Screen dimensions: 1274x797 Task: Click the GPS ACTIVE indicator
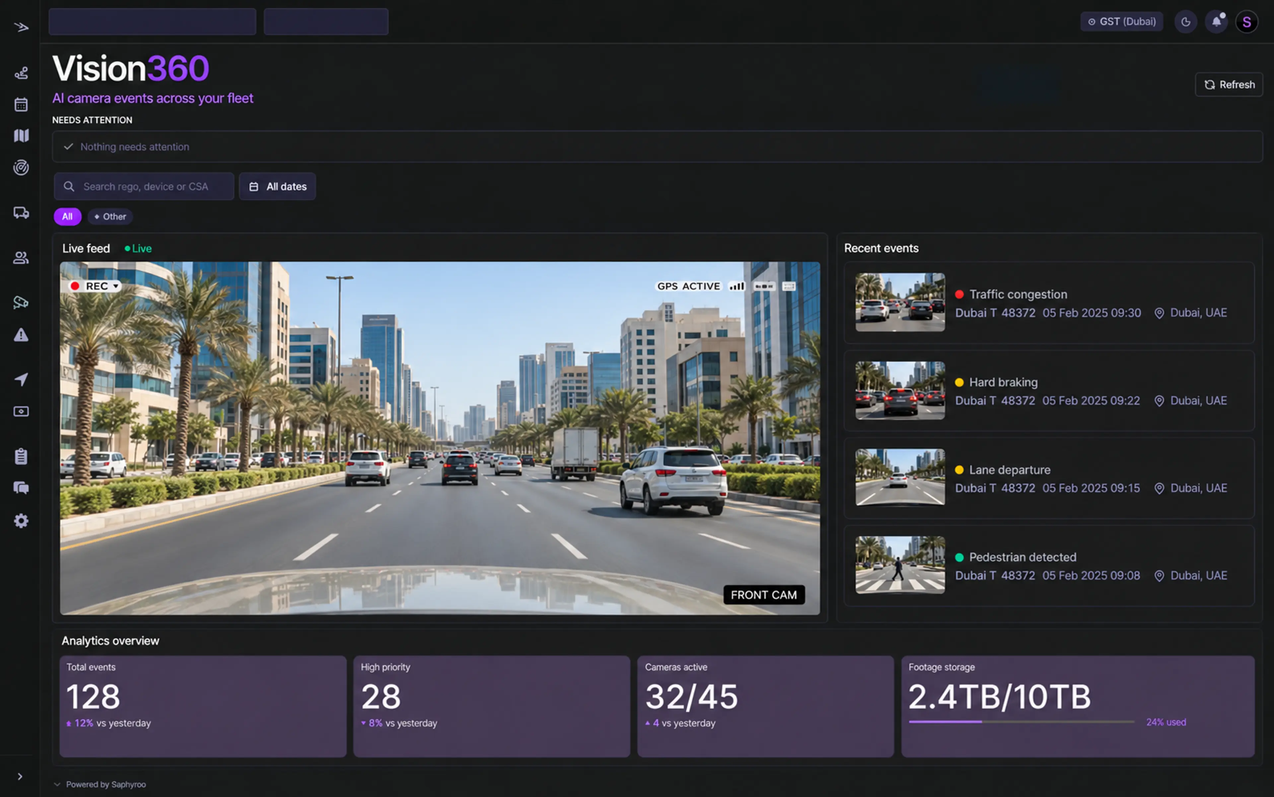coord(688,286)
